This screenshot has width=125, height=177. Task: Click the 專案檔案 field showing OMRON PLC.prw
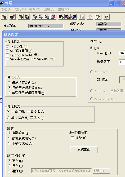pyautogui.click(x=46, y=26)
